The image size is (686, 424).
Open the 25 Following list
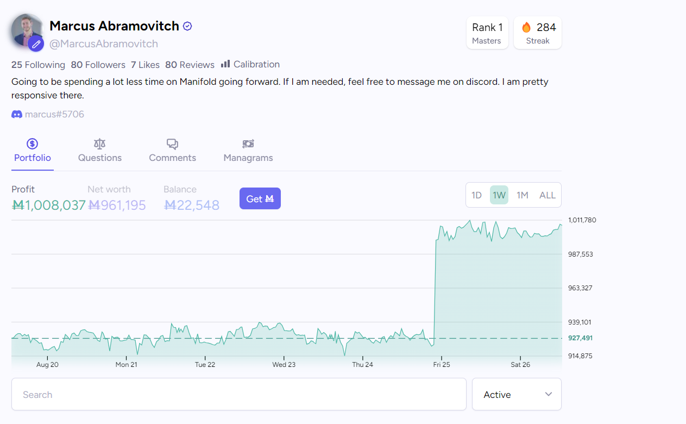coord(38,65)
